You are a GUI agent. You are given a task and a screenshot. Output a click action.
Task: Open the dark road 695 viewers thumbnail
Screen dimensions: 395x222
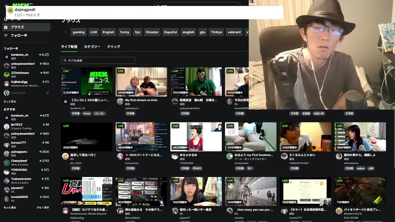click(x=87, y=137)
